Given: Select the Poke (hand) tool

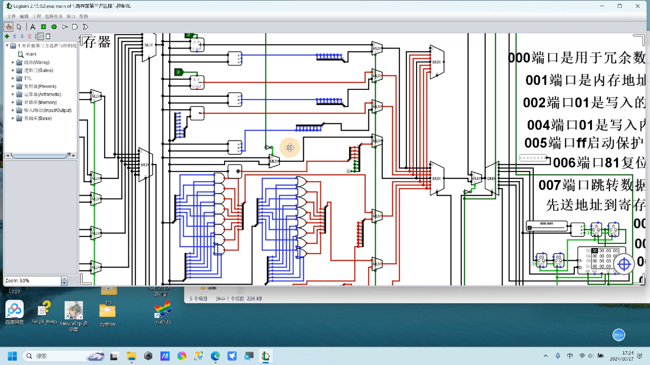Looking at the screenshot, I should coord(8,27).
